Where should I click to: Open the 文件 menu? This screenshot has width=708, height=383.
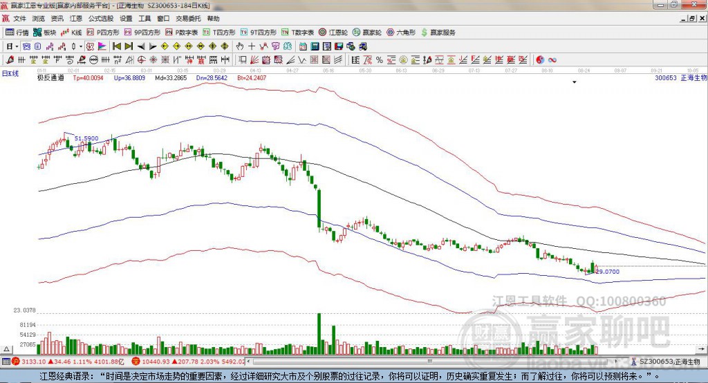click(20, 19)
